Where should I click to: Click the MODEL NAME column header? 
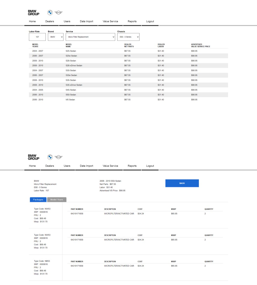click(x=69, y=45)
